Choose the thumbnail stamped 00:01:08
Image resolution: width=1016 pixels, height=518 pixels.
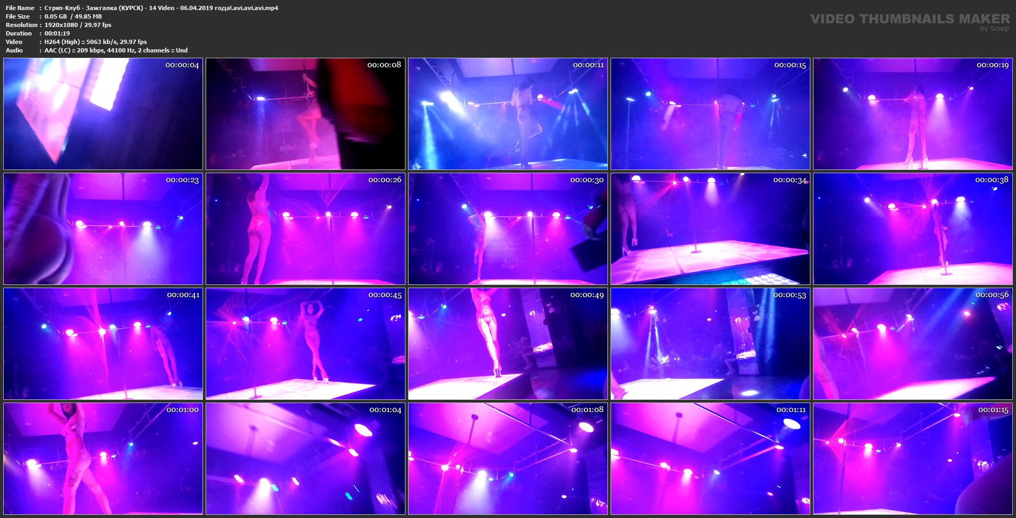[x=508, y=459]
